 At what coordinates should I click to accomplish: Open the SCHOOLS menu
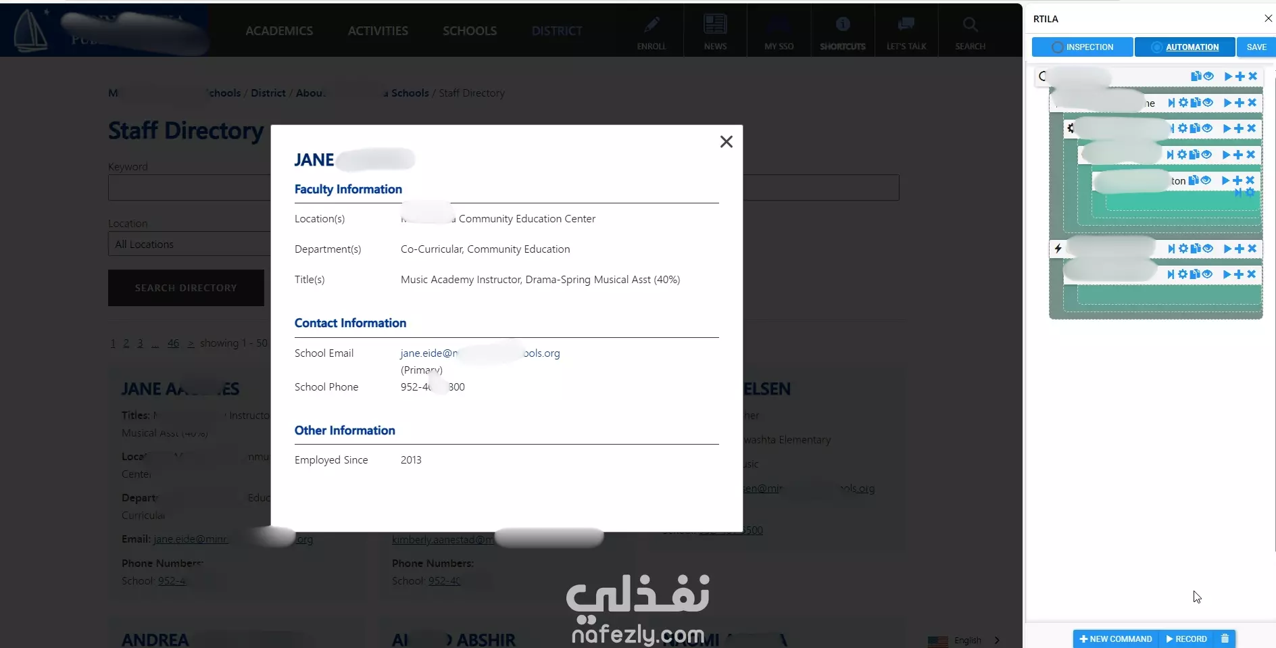click(470, 31)
